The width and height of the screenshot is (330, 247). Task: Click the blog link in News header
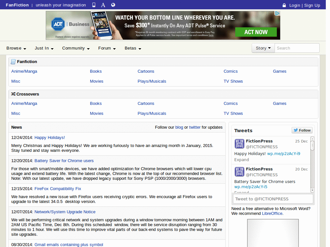point(179,127)
